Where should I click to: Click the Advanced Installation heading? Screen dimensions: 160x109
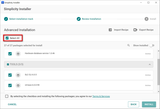tap(19, 30)
